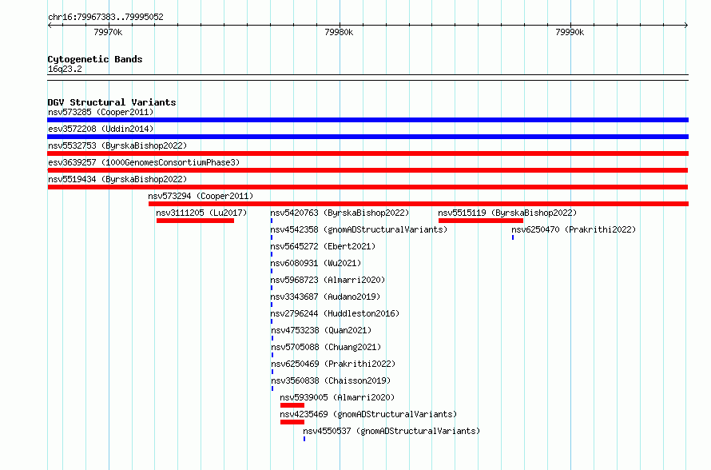Select the blue tick under nsv4550537
Screen dimensions: 711x470
pyautogui.click(x=304, y=439)
